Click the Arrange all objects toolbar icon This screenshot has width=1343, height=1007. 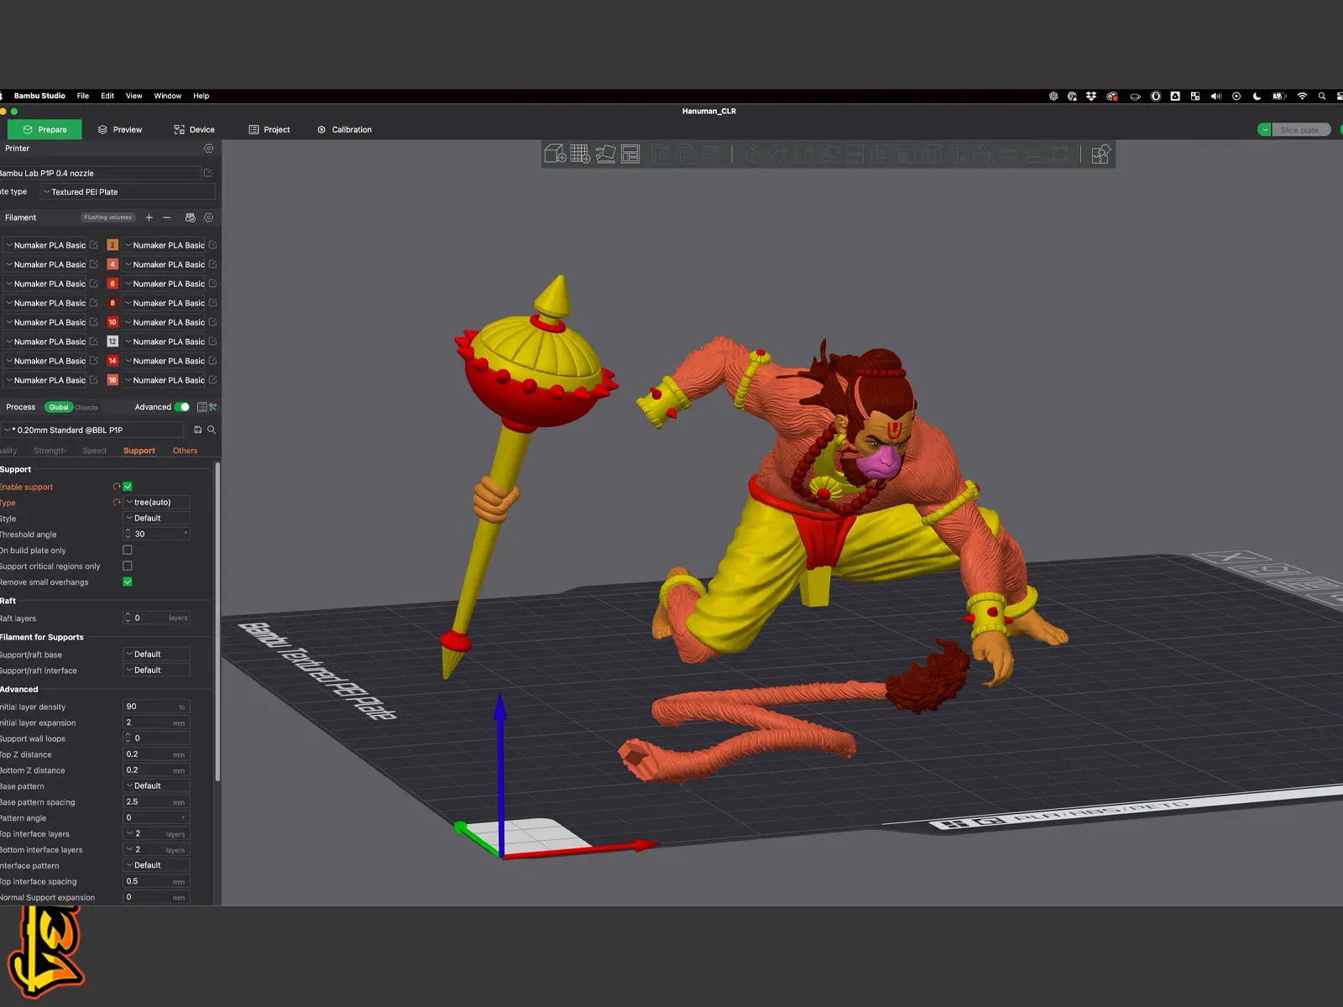click(630, 154)
